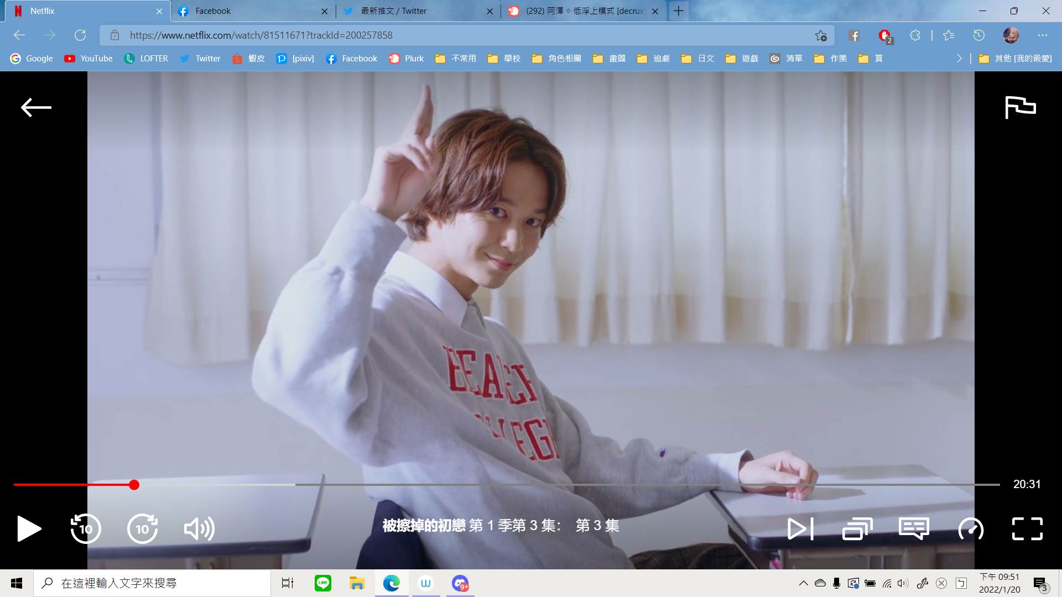Open browser history
1062x597 pixels.
[979, 35]
